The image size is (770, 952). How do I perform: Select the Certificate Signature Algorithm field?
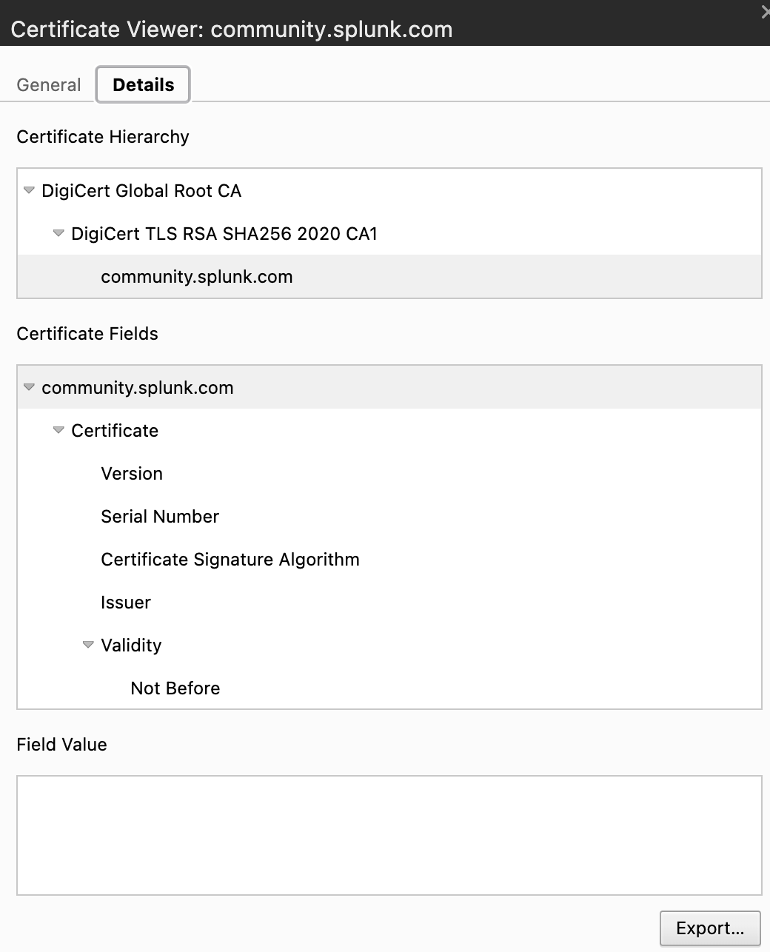coord(230,559)
